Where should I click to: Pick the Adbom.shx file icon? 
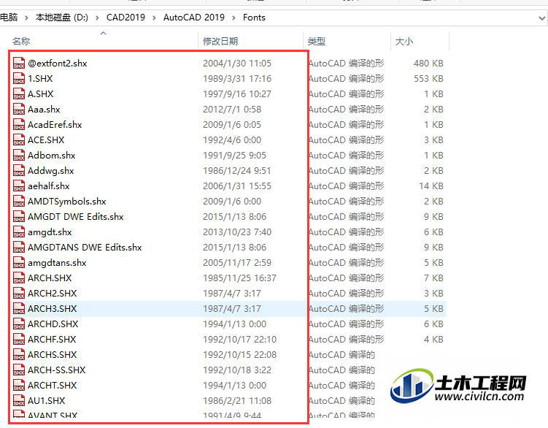pos(19,155)
